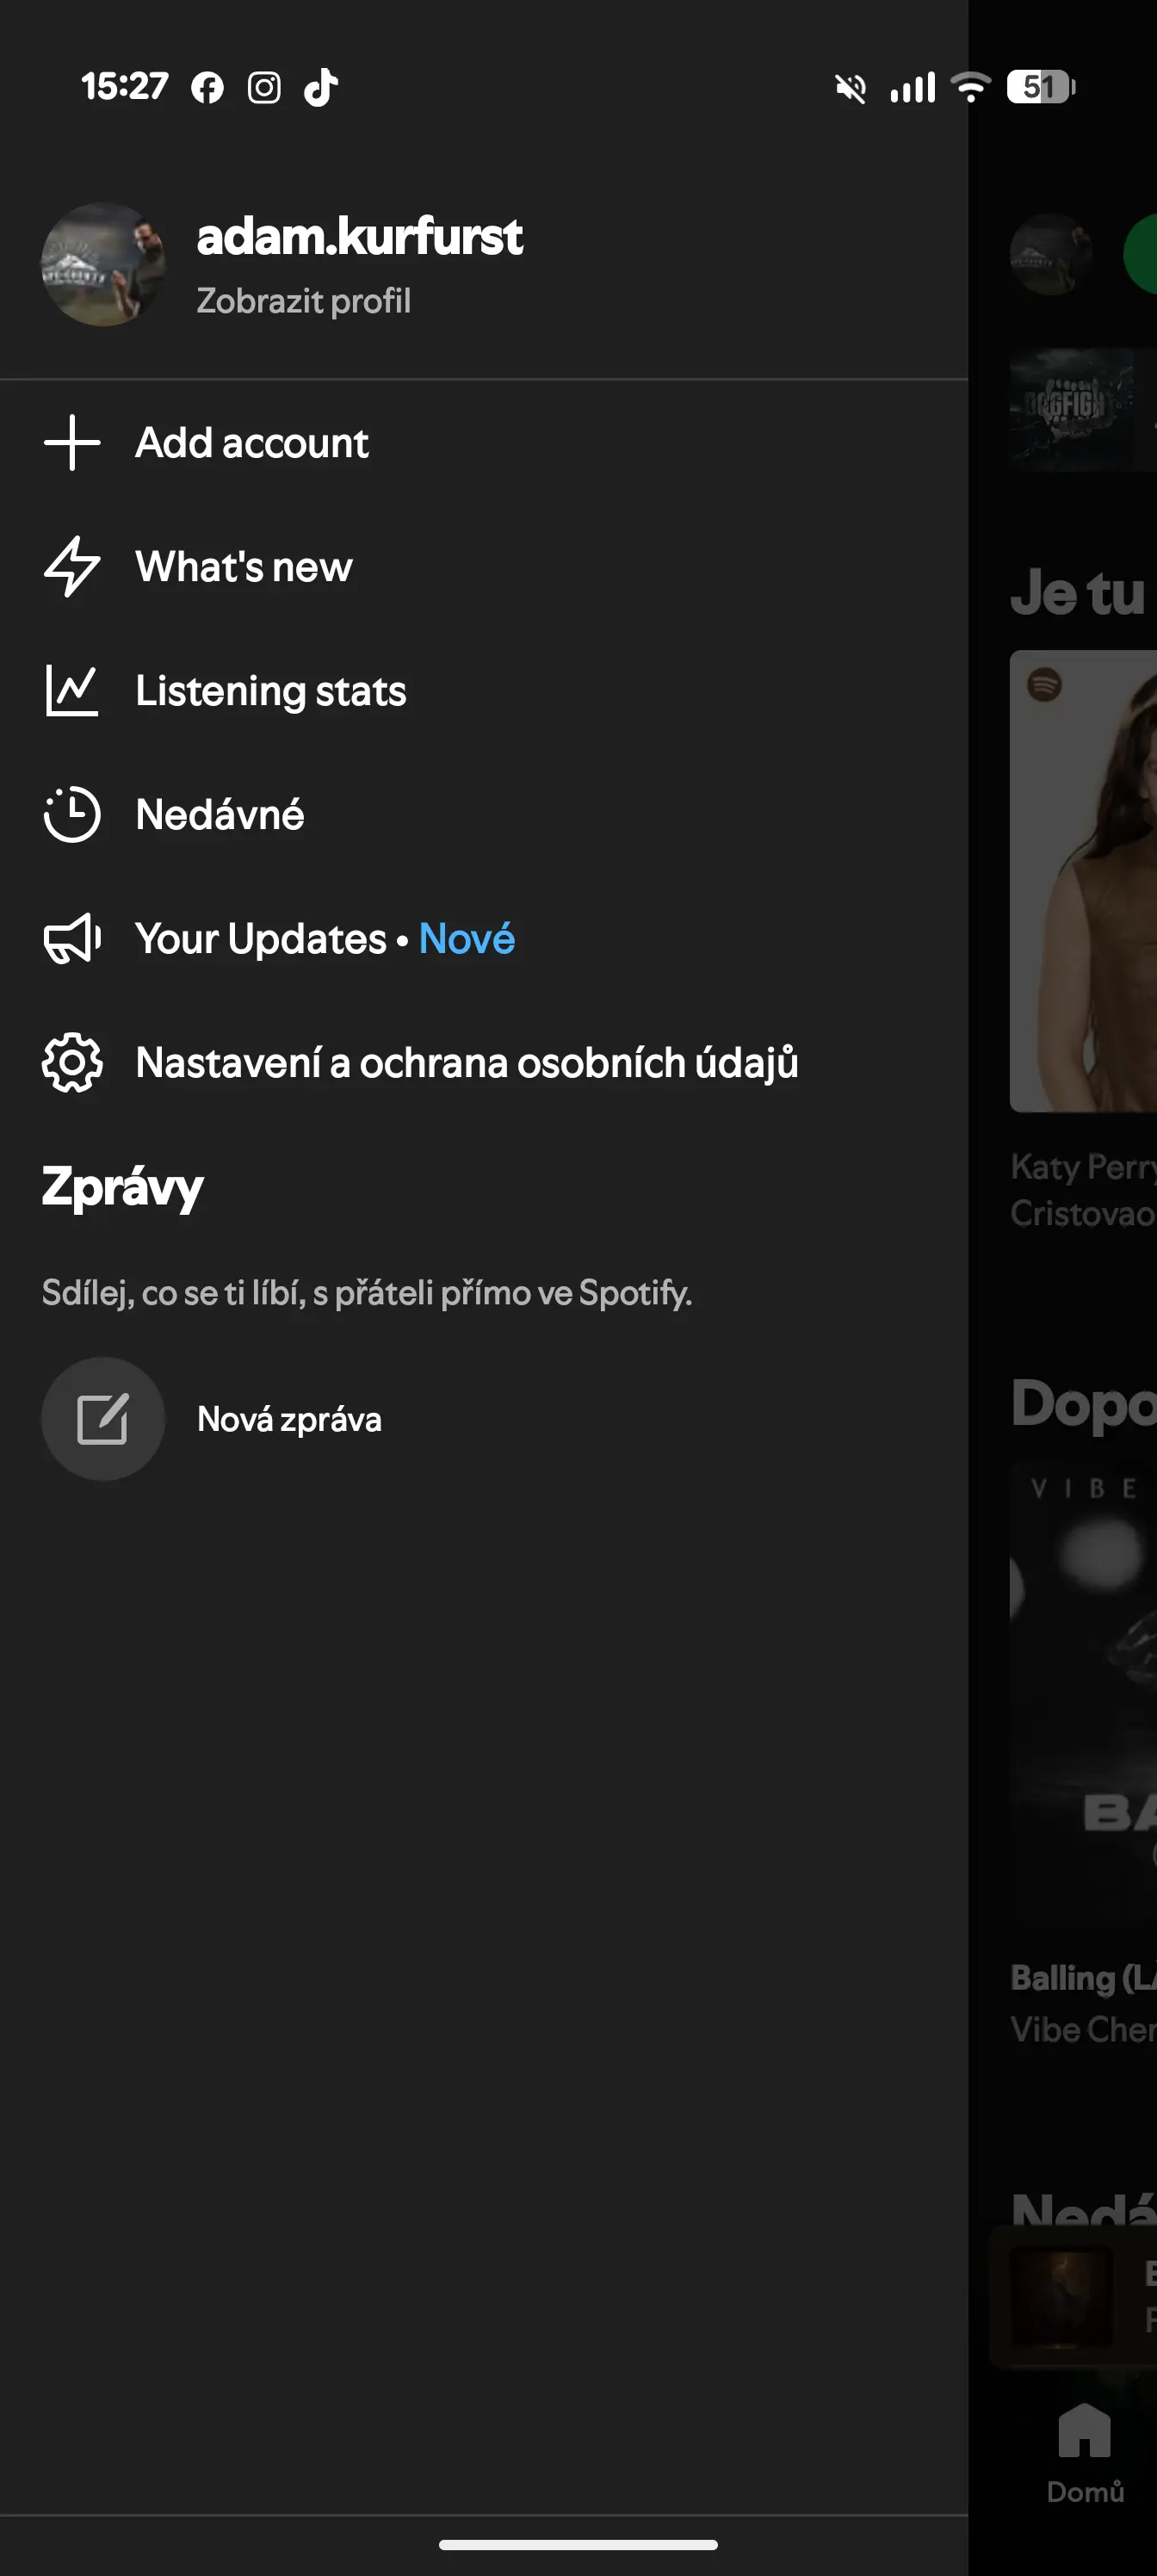Tap the compose Nová zpráva icon
The height and width of the screenshot is (2576, 1157).
click(x=103, y=1419)
